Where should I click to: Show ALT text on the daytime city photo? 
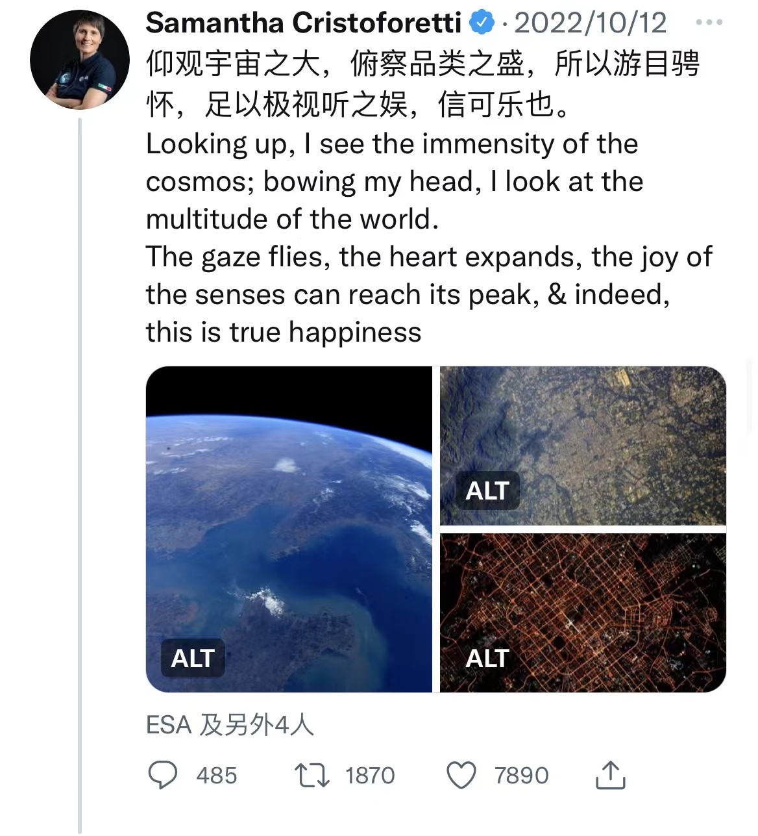[487, 490]
